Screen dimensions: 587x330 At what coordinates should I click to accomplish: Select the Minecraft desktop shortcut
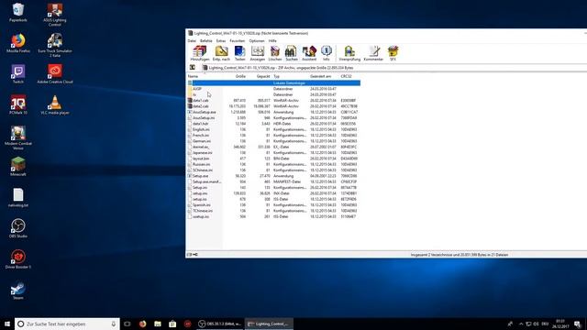tap(18, 167)
